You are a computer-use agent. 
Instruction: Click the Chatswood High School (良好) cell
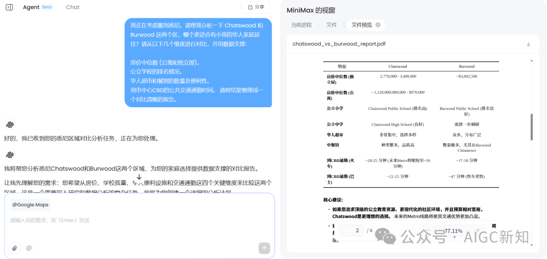pyautogui.click(x=398, y=124)
